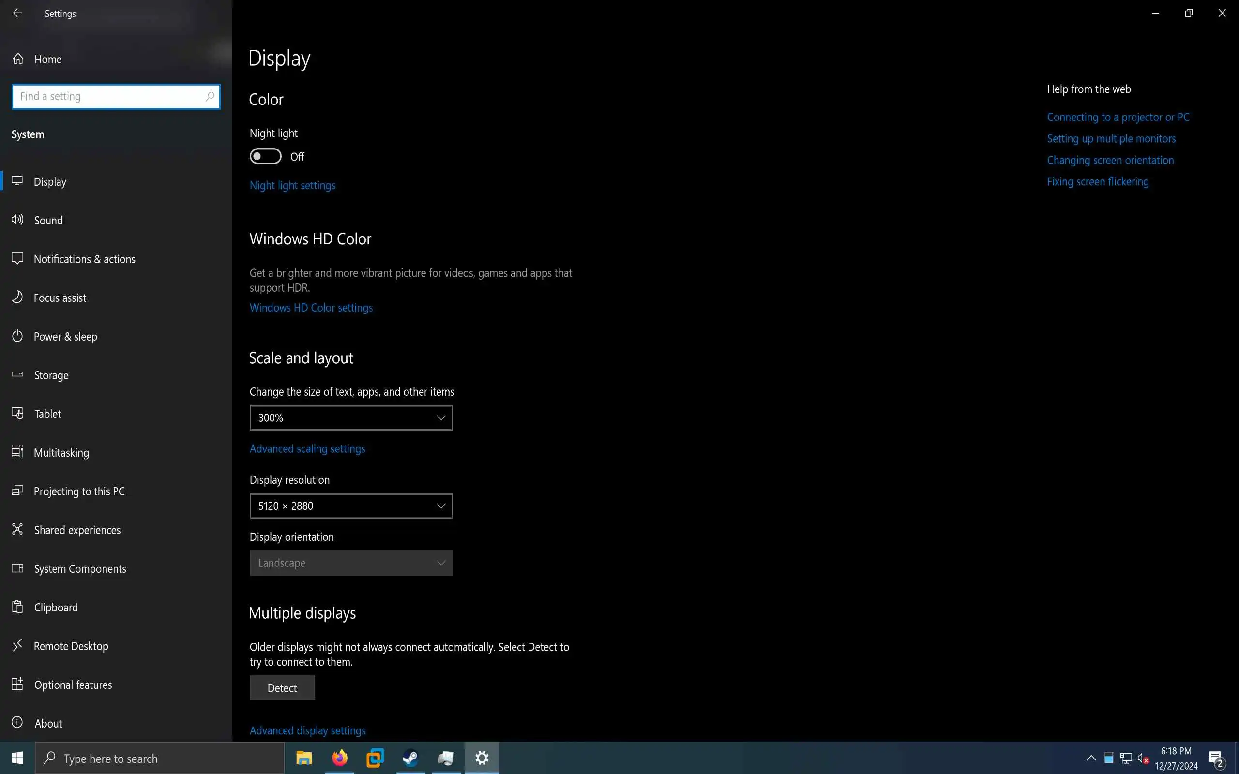Image resolution: width=1239 pixels, height=774 pixels.
Task: Go to Storage settings page
Action: coord(51,375)
